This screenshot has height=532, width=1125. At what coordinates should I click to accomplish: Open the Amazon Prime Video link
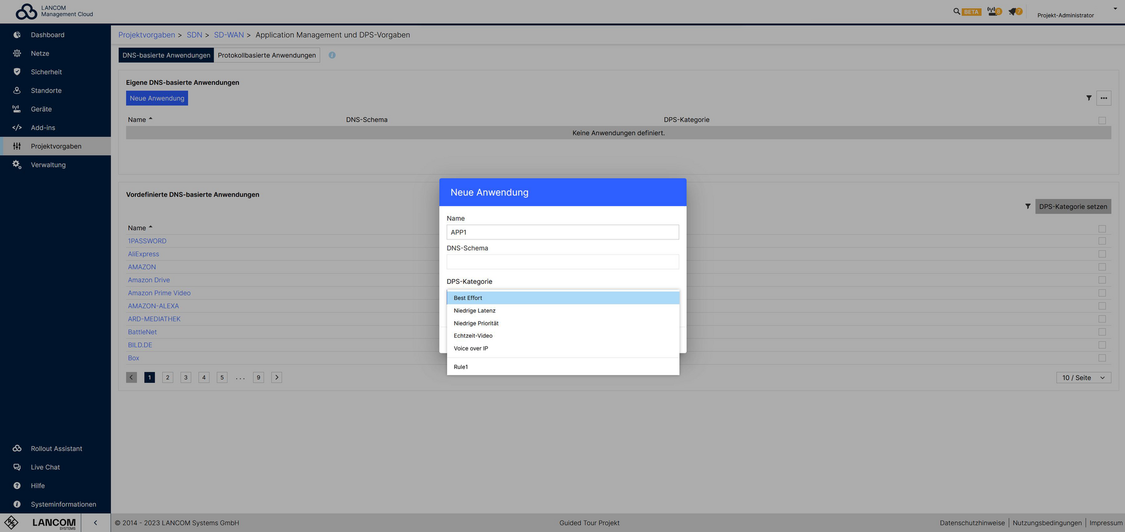coord(159,293)
